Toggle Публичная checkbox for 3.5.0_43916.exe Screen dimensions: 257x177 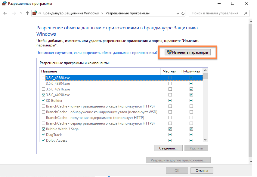(191, 89)
